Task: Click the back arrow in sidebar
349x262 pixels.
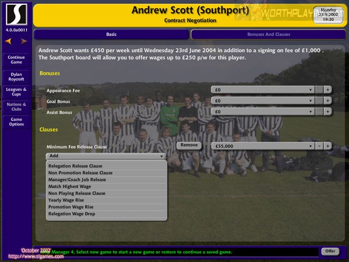Action: click(9, 41)
